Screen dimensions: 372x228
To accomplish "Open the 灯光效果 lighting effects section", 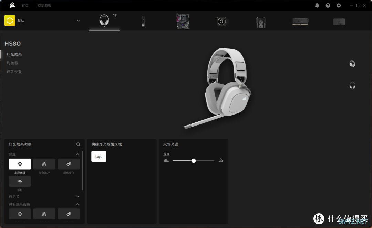I will pyautogui.click(x=14, y=54).
